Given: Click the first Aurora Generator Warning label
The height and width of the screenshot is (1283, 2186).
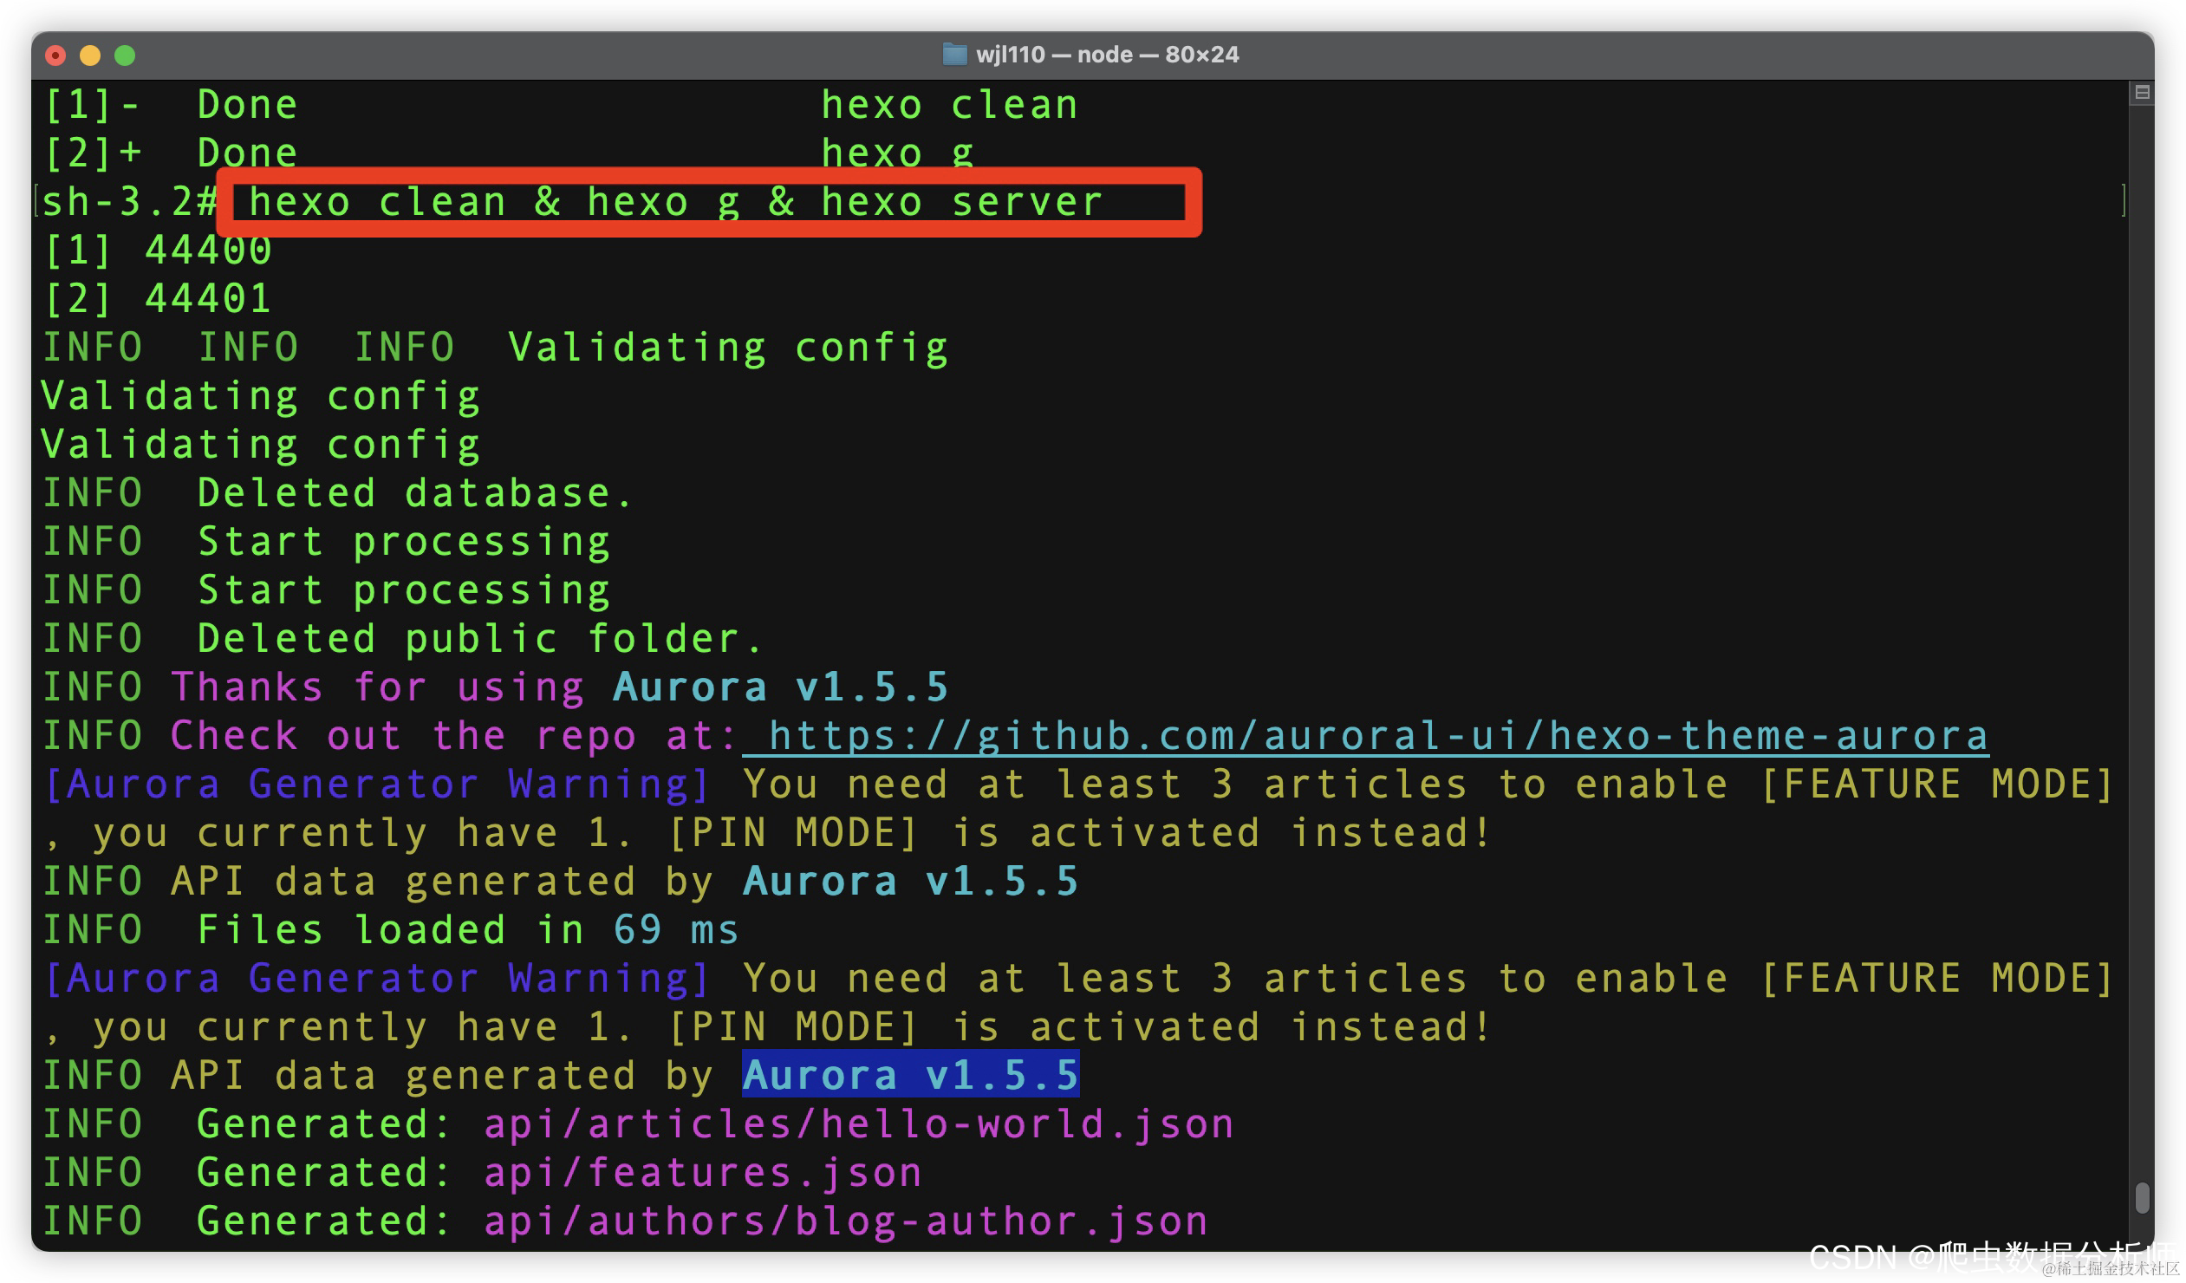Looking at the screenshot, I should (x=377, y=785).
